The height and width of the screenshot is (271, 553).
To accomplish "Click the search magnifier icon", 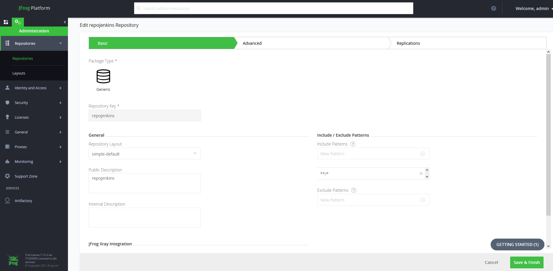I will coord(139,8).
